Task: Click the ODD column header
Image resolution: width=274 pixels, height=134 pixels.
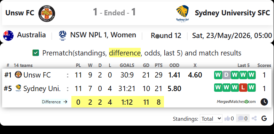Action: [x=174, y=66]
